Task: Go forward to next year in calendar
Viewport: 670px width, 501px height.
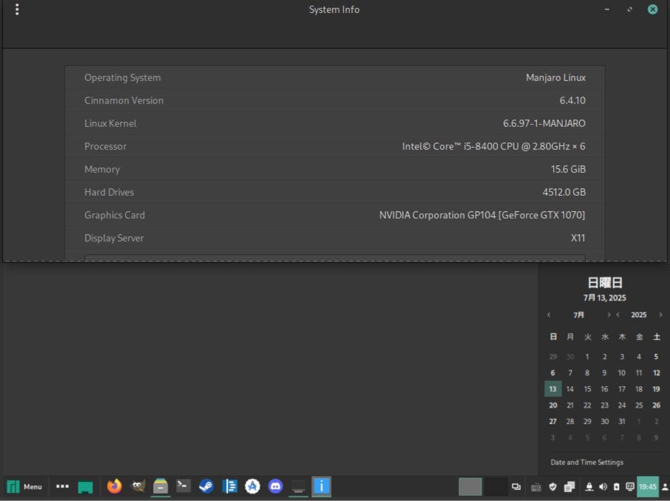Action: [x=660, y=315]
